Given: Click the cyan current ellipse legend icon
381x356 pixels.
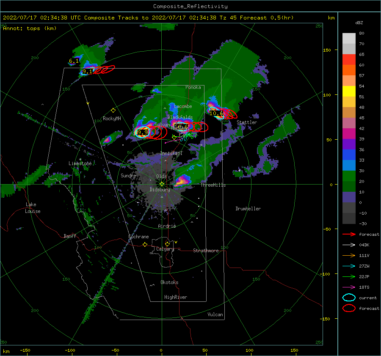Looking at the screenshot, I should [349, 298].
